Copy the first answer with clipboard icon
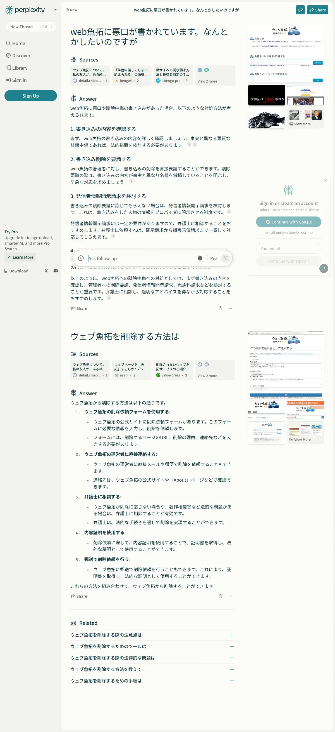Viewport: 335px width, 732px height. pos(221,308)
